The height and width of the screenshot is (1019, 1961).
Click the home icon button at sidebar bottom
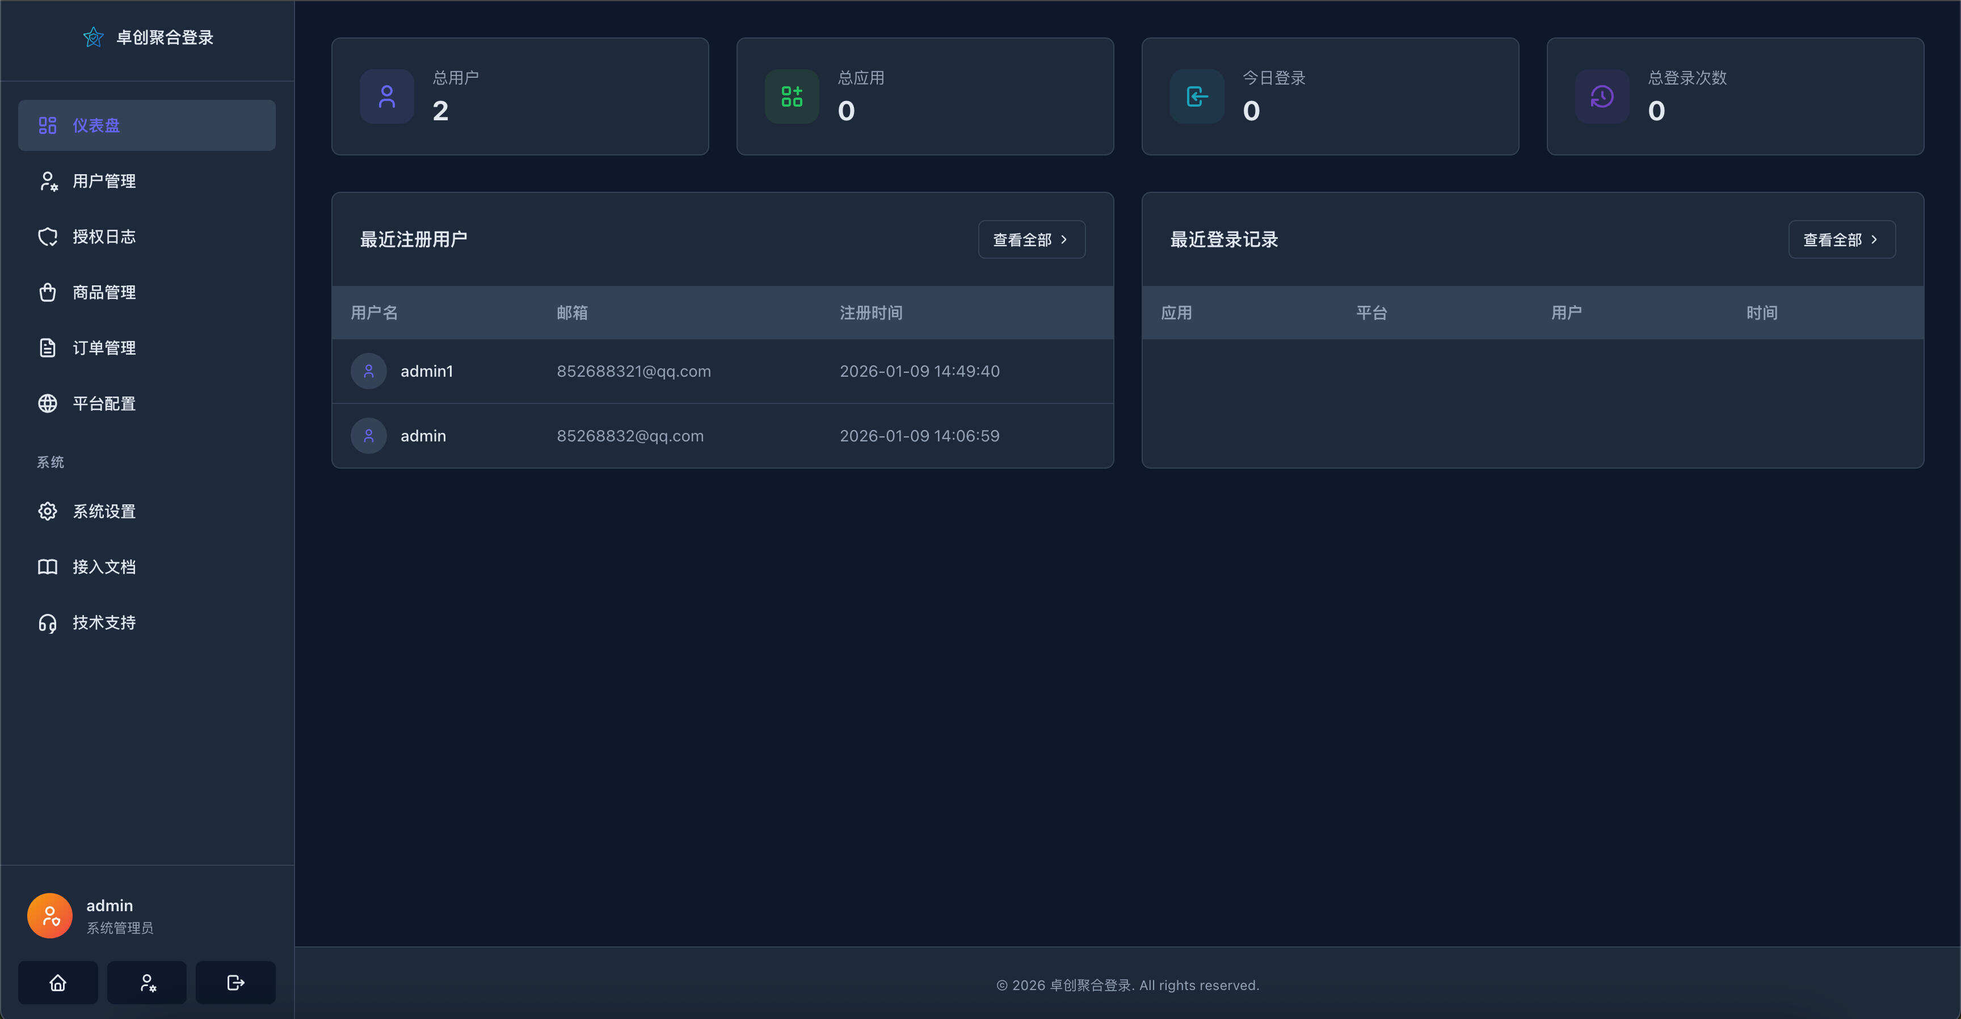58,983
